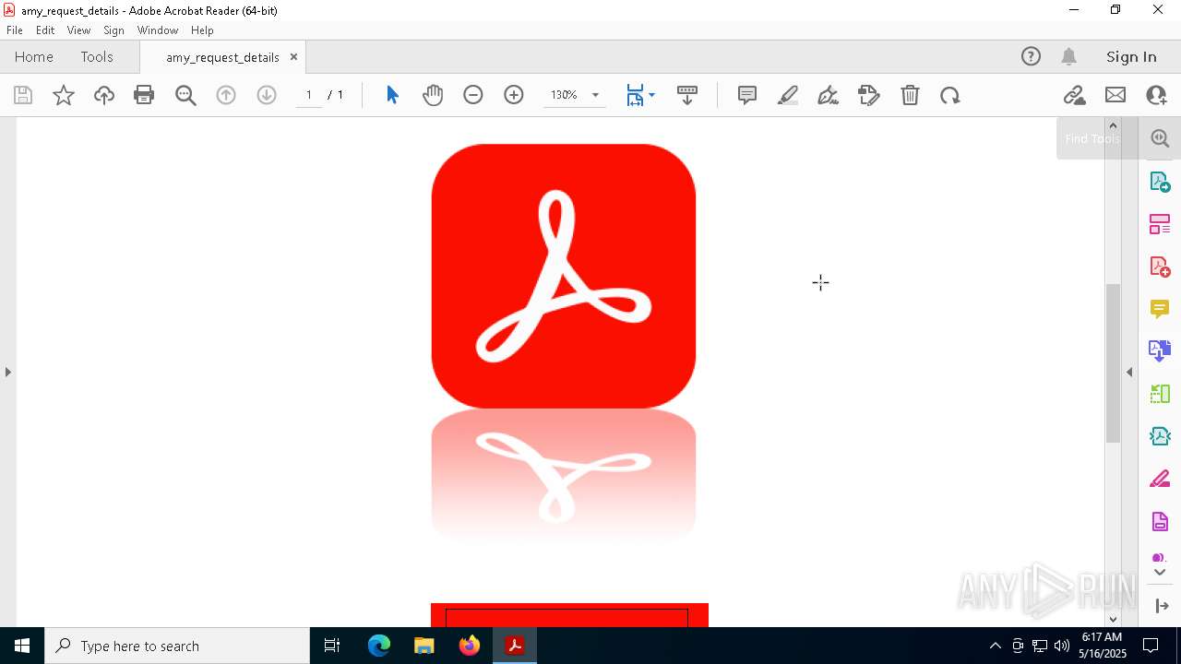The image size is (1181, 664).
Task: Open the green Compress PDF tool in right pane
Action: coord(1160,394)
